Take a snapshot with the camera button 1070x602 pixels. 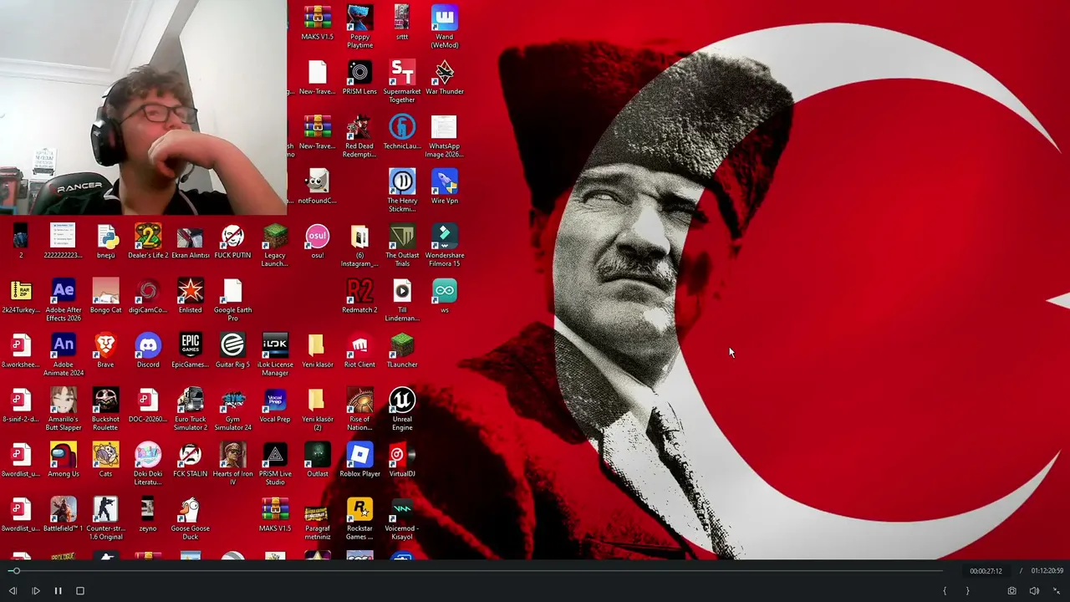1011,591
